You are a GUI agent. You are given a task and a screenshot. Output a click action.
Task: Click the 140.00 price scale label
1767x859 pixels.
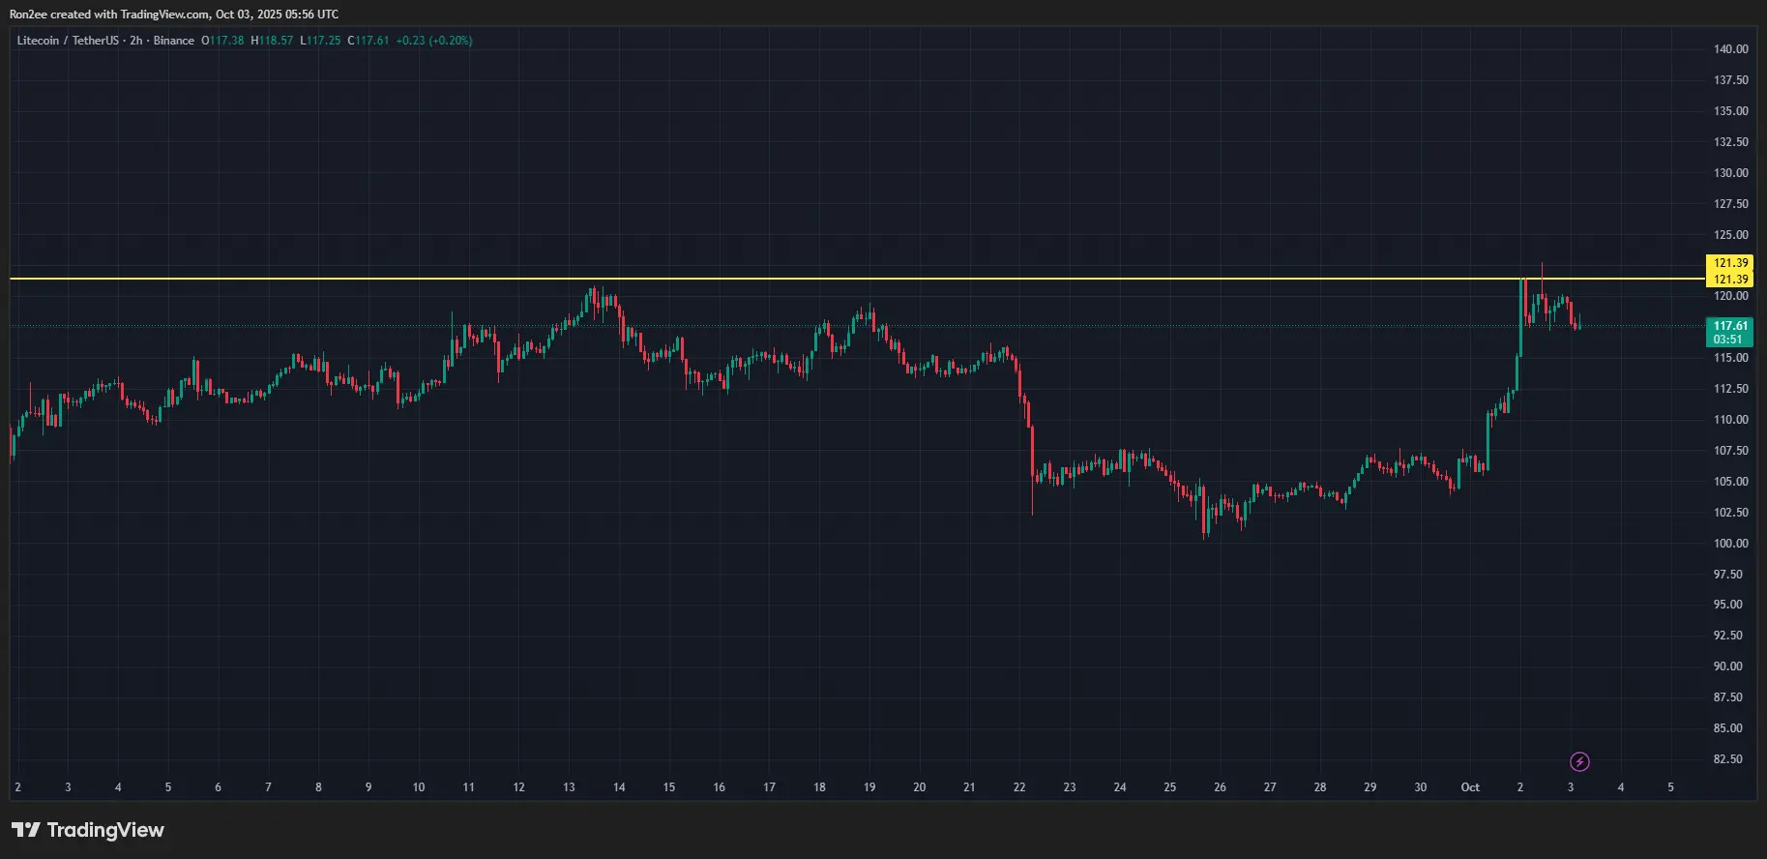pos(1730,49)
